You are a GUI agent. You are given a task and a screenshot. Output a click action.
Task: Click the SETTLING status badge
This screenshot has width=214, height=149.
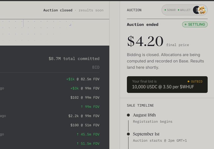[195, 24]
